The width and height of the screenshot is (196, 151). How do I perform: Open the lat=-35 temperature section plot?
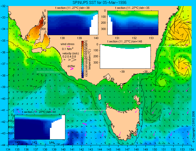point(133,23)
